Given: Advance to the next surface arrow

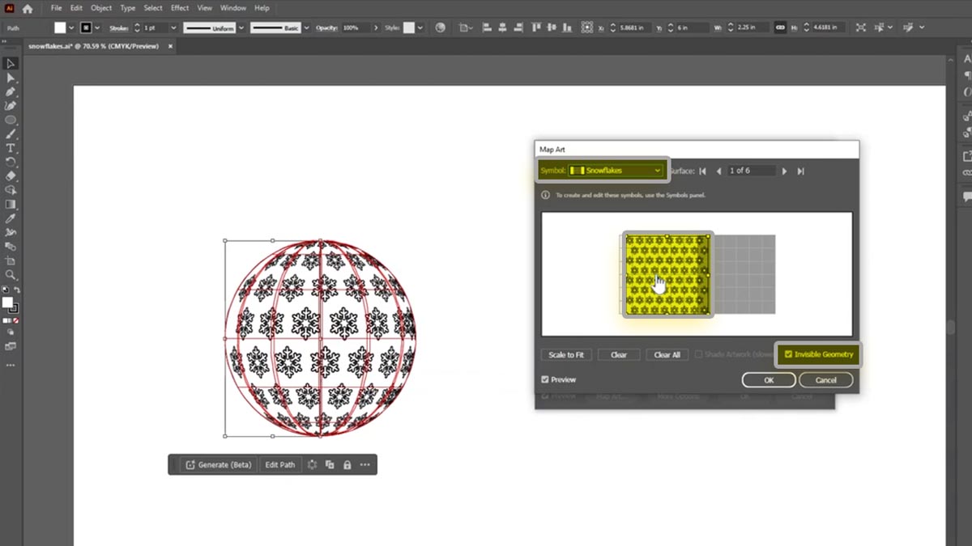Looking at the screenshot, I should tap(784, 171).
